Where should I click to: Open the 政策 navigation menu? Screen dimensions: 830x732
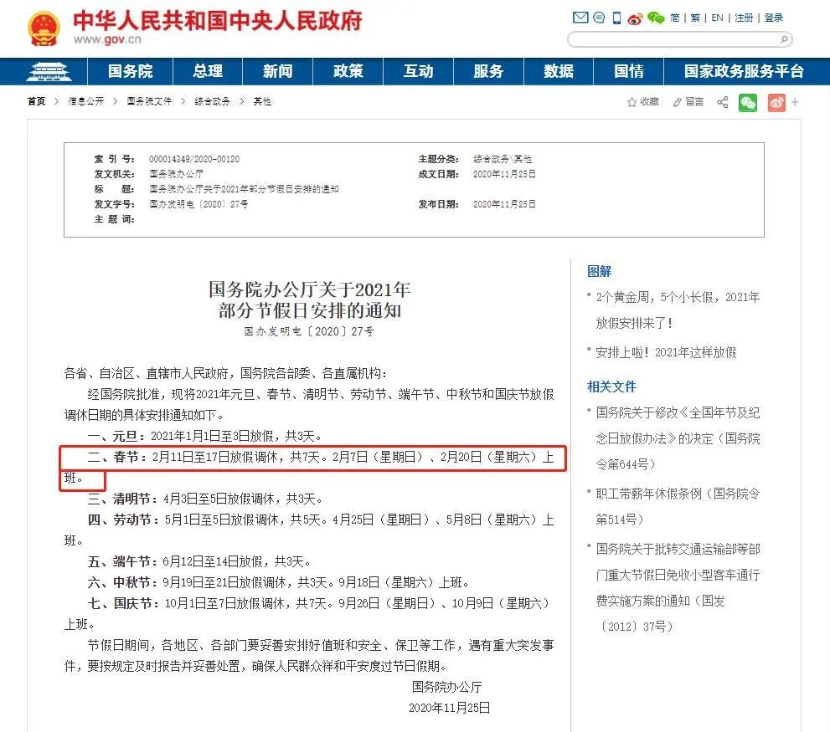[x=347, y=72]
